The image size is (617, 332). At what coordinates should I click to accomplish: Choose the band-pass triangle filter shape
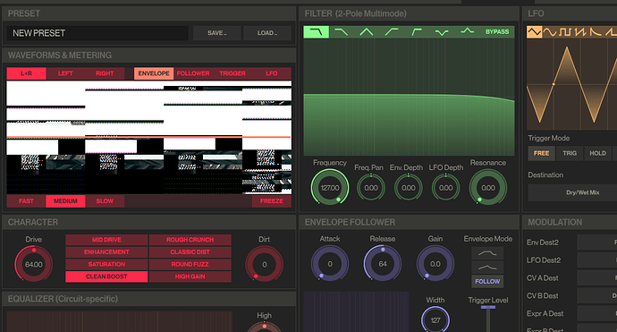coord(367,32)
